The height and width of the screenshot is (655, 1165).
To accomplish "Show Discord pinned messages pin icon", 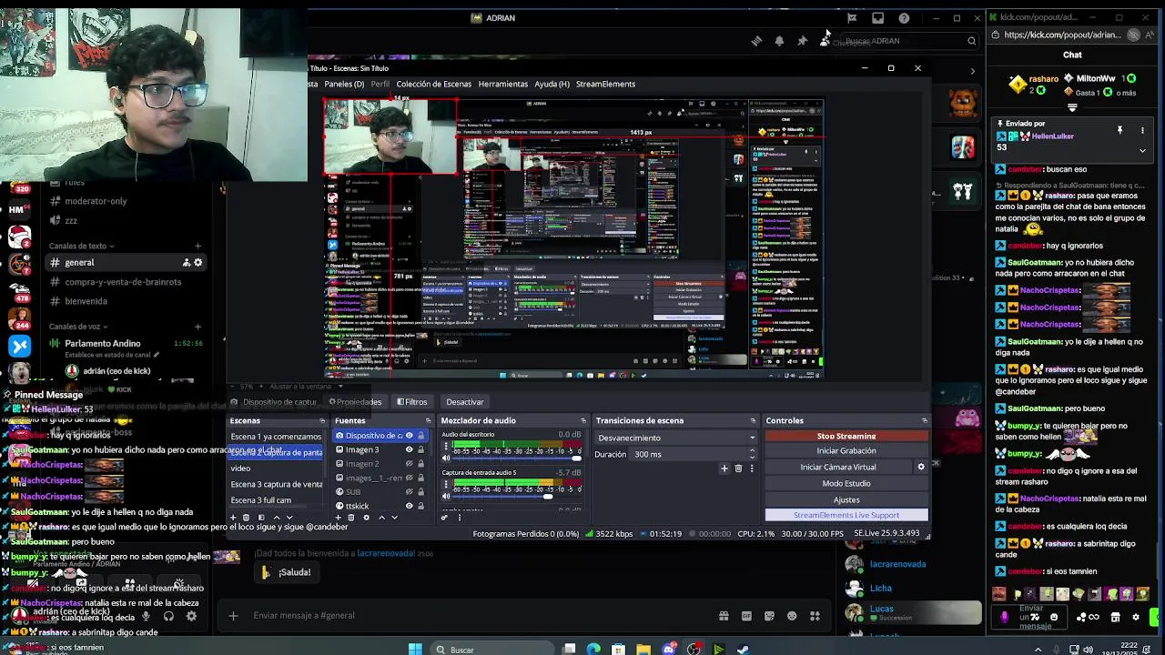I will pos(802,41).
